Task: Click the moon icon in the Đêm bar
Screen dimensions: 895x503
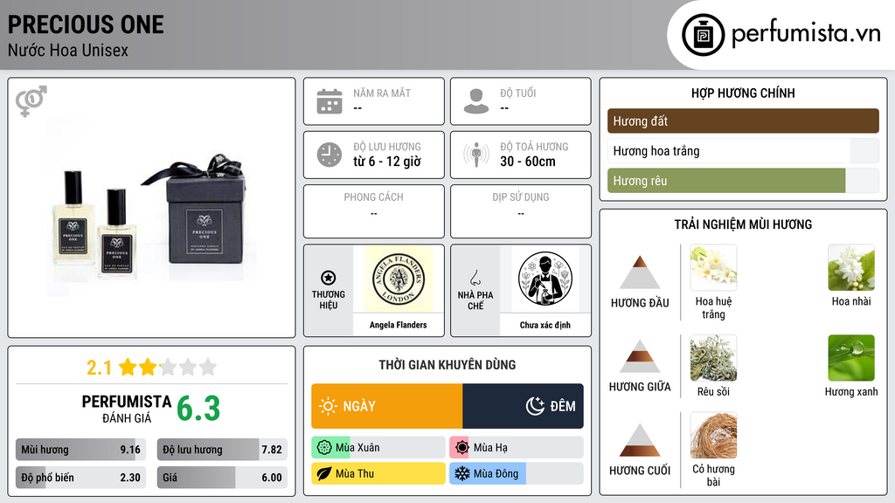Action: [535, 406]
